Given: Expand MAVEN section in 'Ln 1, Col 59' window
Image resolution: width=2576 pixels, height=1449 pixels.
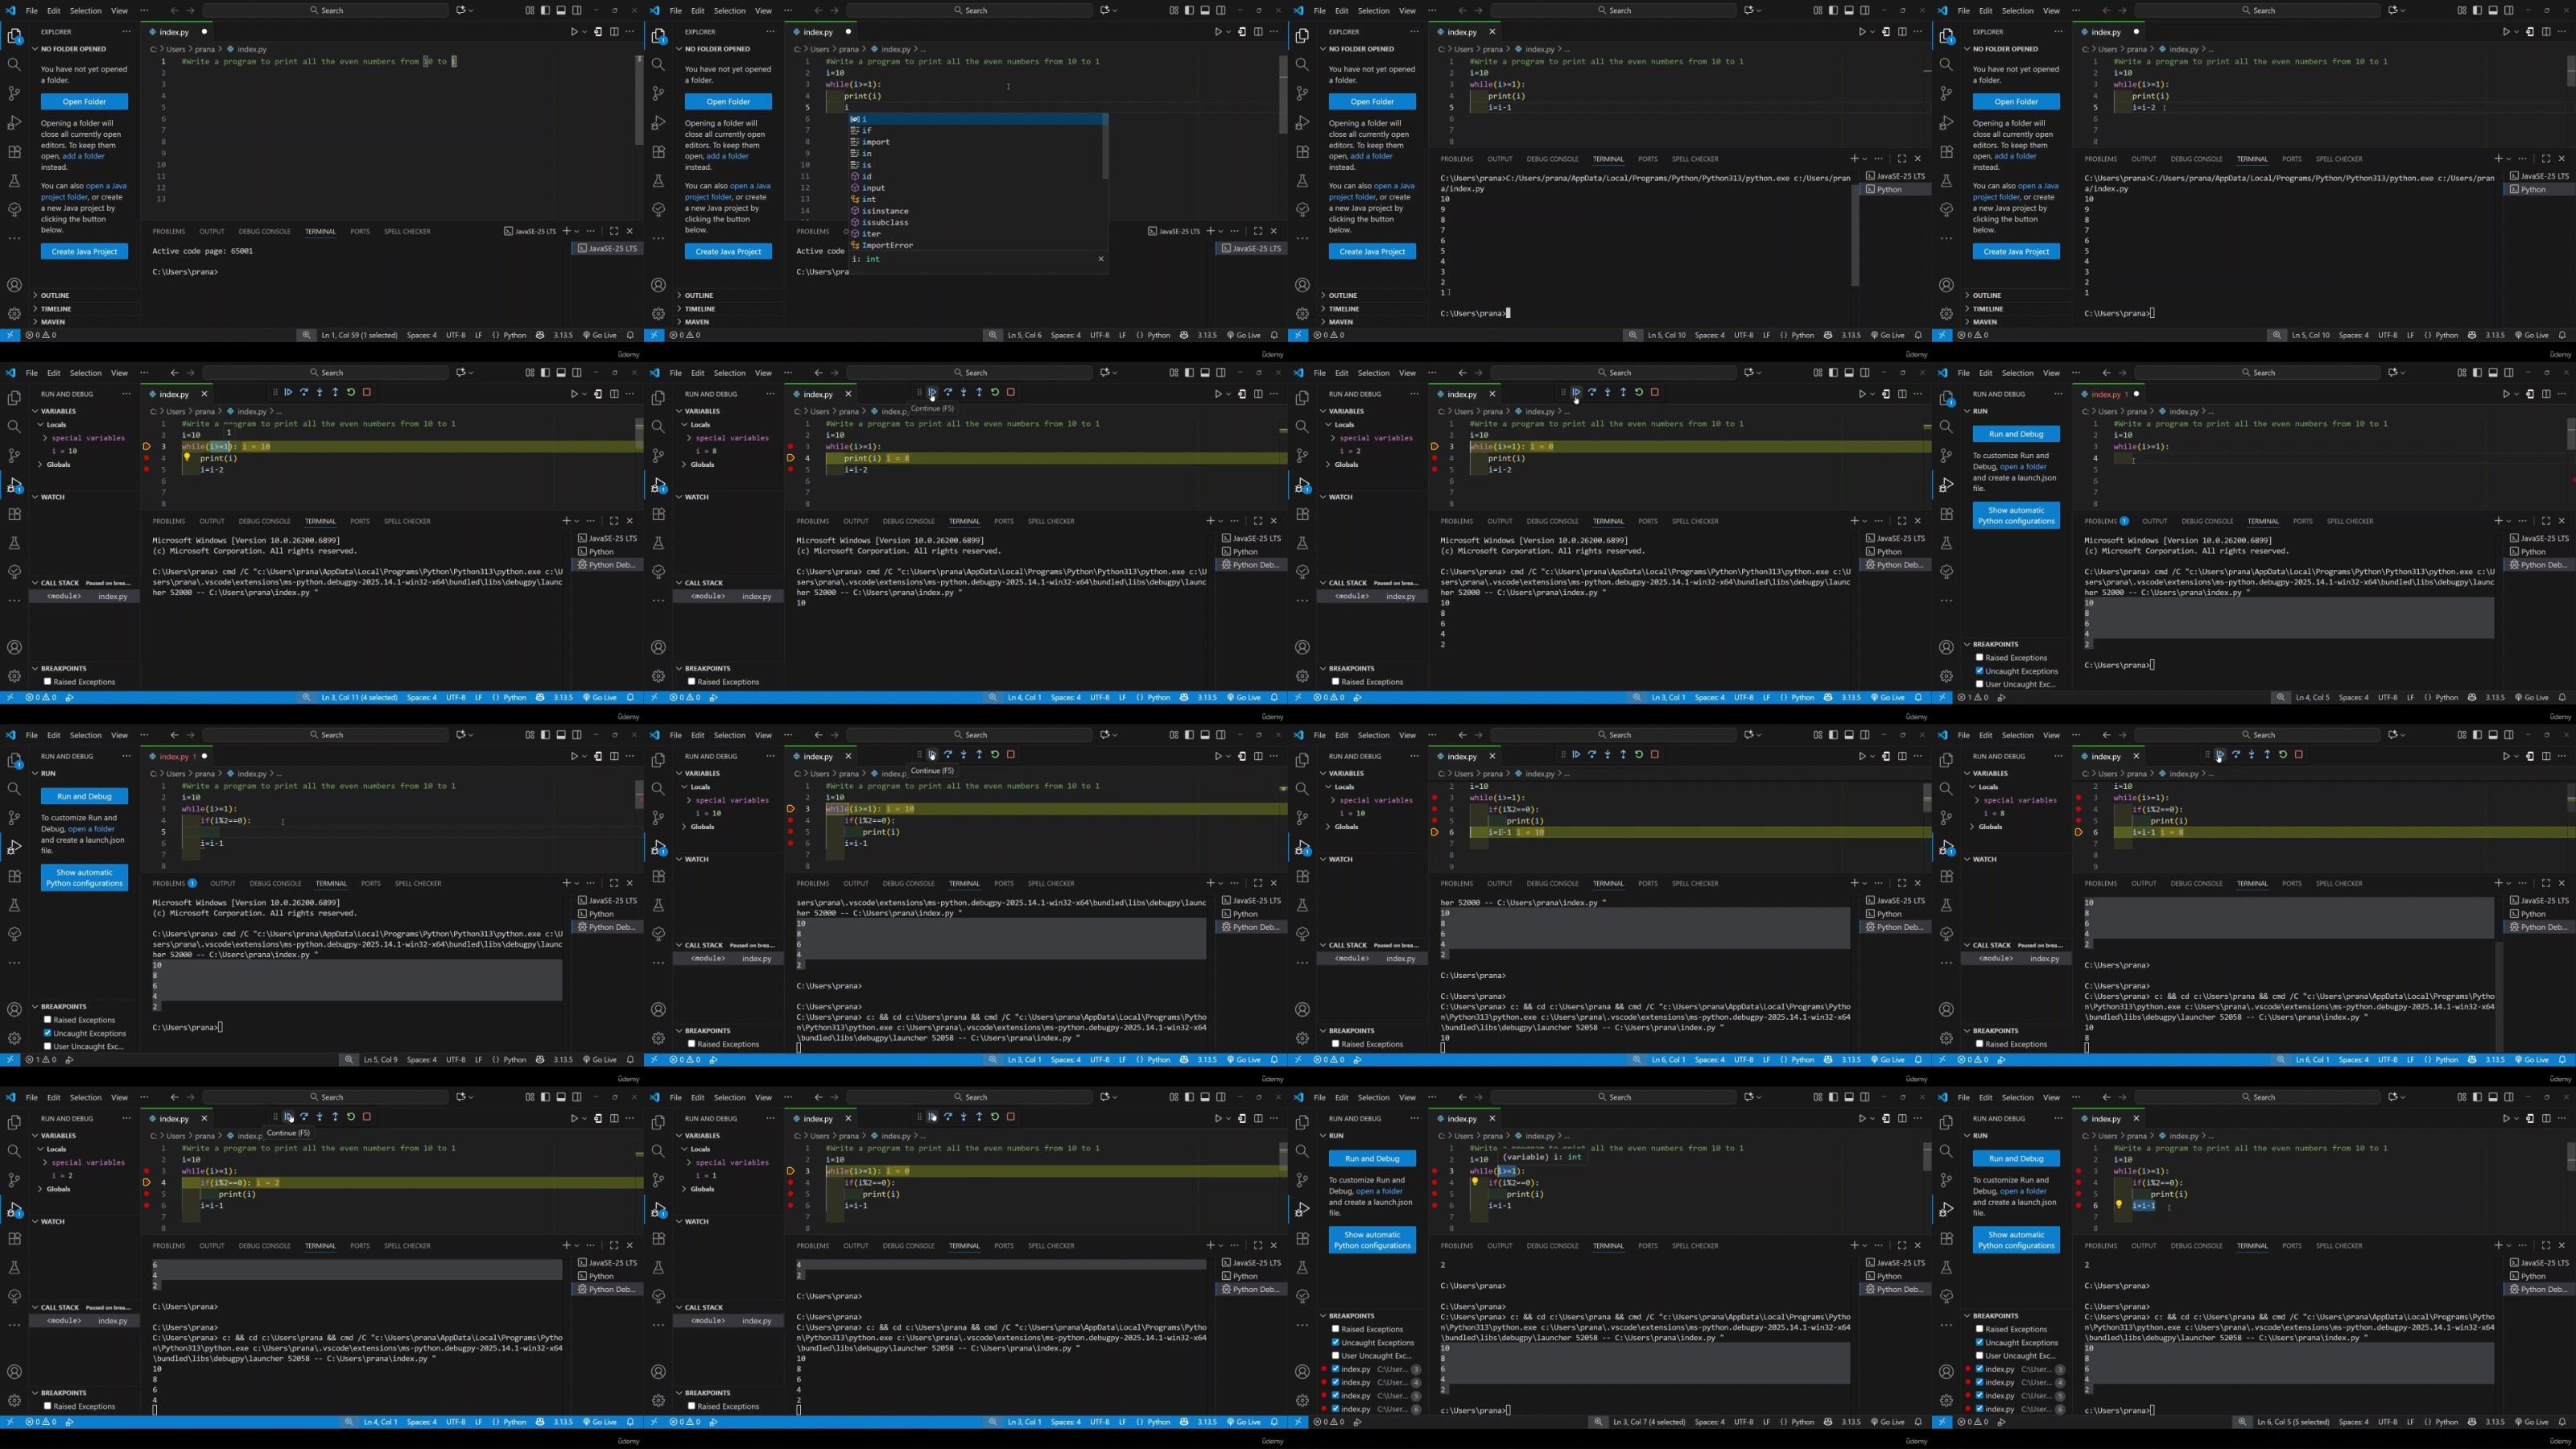Looking at the screenshot, I should point(53,322).
